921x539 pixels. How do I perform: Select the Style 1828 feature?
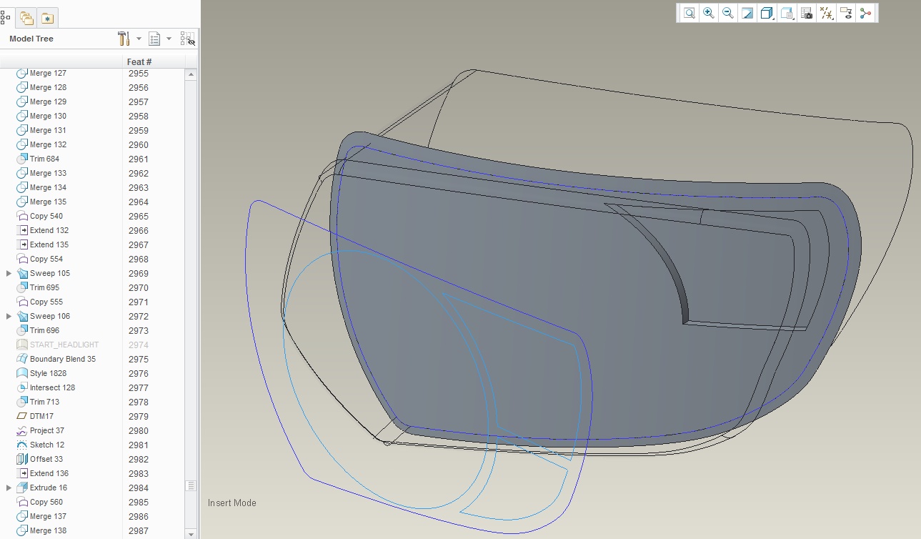pyautogui.click(x=49, y=373)
